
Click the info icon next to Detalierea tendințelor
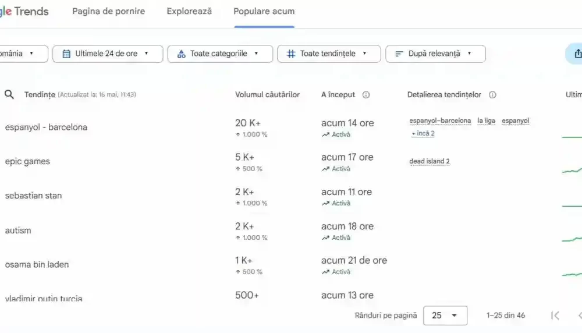(492, 95)
